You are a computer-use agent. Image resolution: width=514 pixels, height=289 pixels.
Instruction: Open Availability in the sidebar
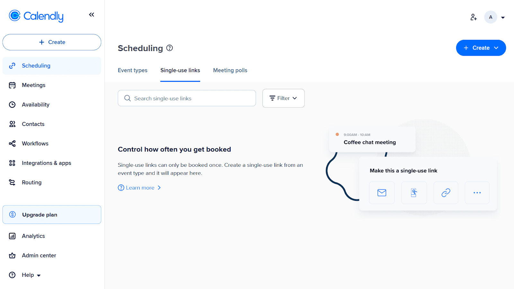pyautogui.click(x=35, y=105)
